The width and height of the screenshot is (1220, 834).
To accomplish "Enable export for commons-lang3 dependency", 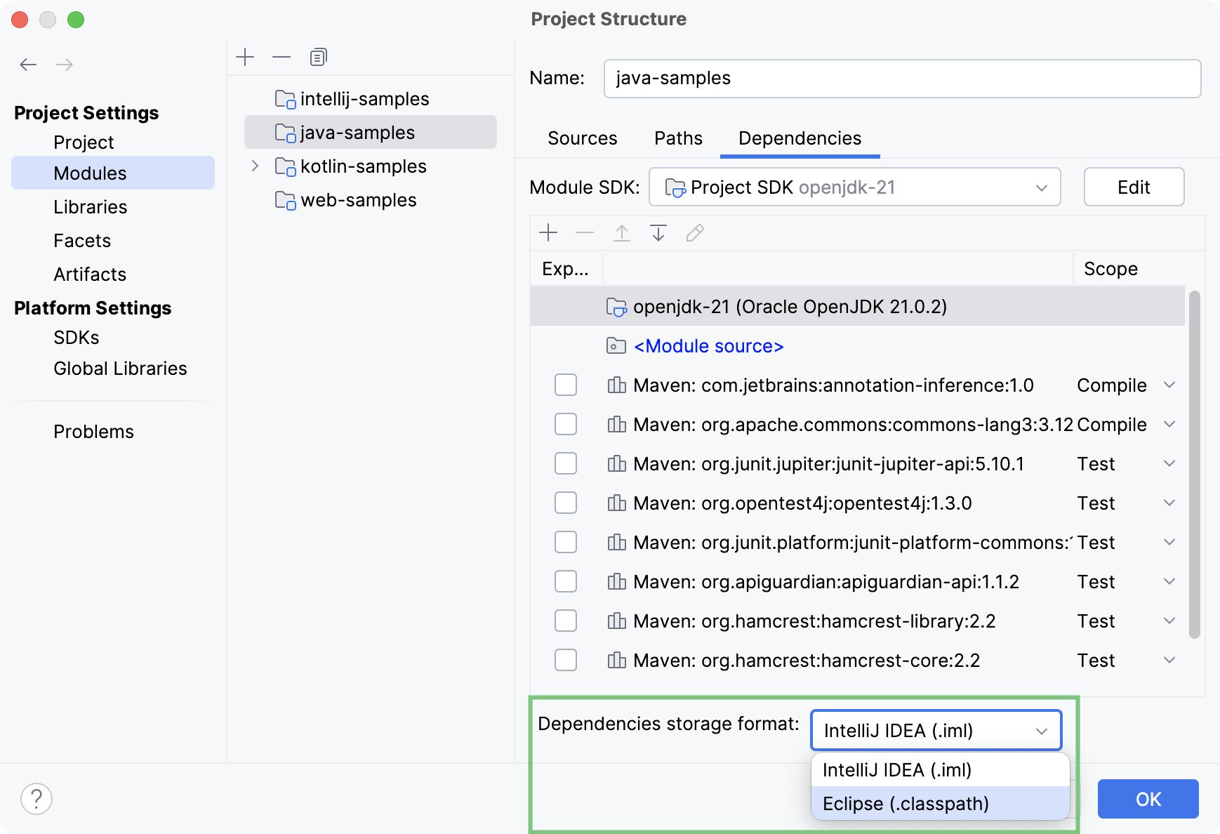I will (x=566, y=424).
